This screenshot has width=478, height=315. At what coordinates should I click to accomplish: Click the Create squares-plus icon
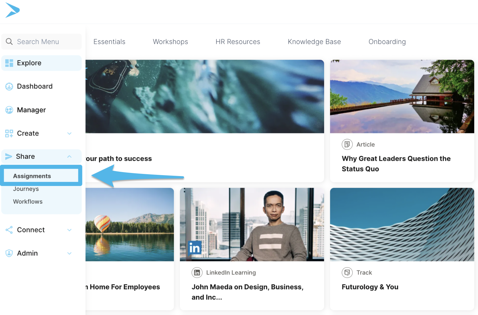(x=9, y=134)
